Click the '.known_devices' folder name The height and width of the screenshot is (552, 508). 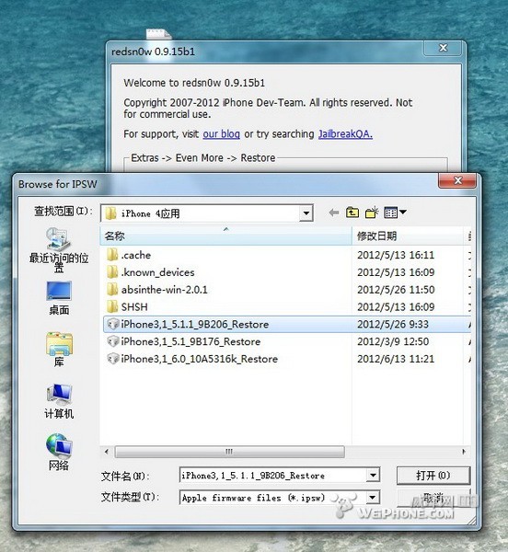157,272
